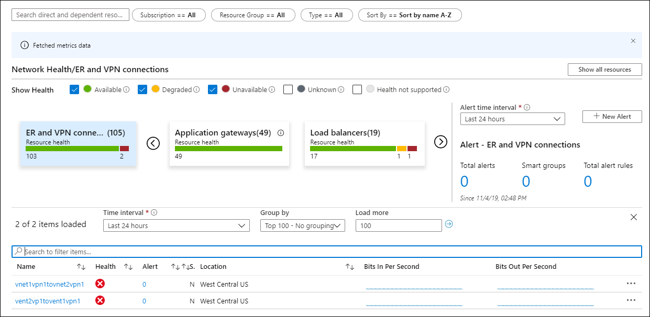Uncheck the Available health checkbox

pyautogui.click(x=74, y=89)
